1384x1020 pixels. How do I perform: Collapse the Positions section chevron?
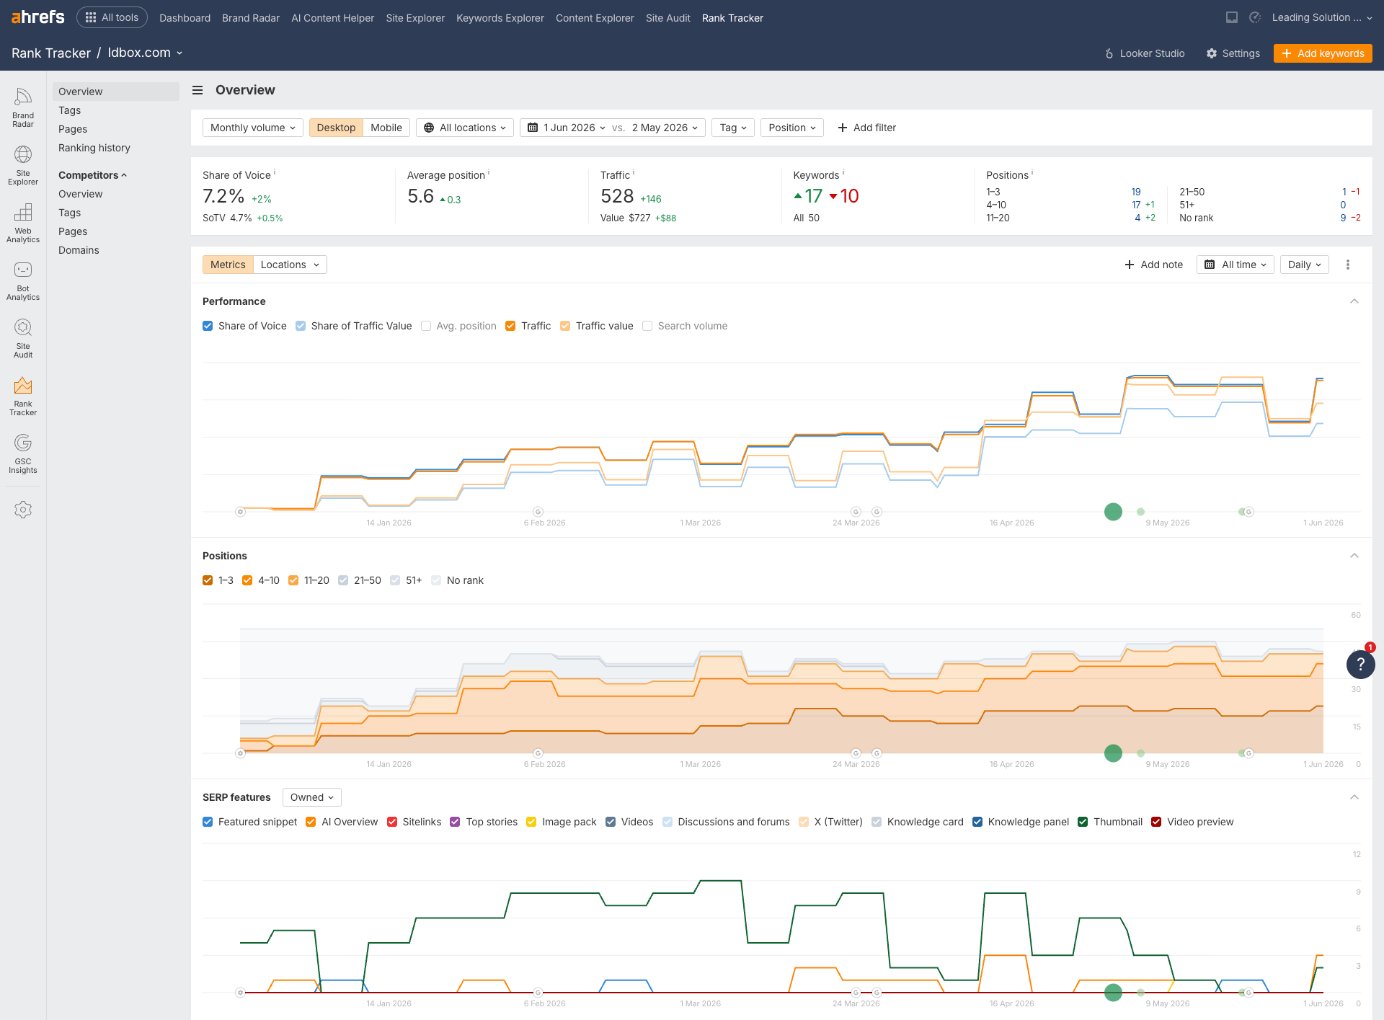pos(1354,556)
